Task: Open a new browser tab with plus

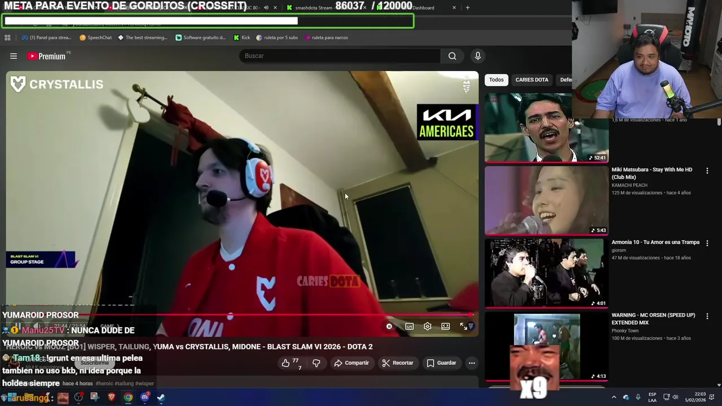Action: [468, 8]
